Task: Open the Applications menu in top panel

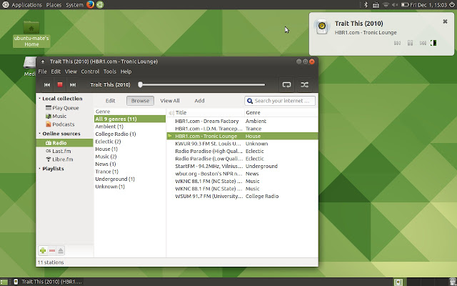Action: tap(27, 5)
